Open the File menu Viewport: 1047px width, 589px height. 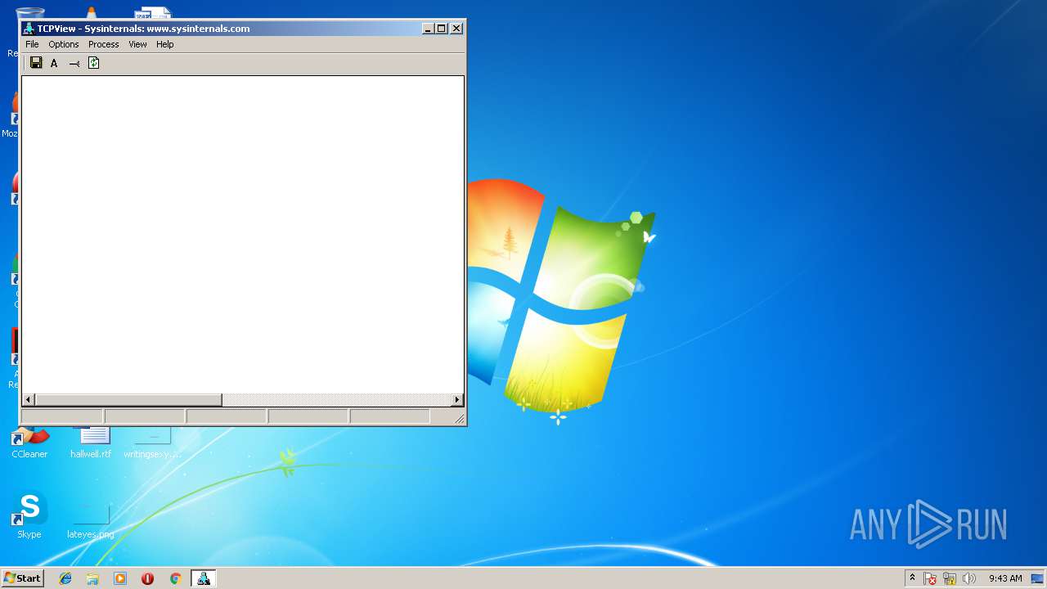point(32,44)
